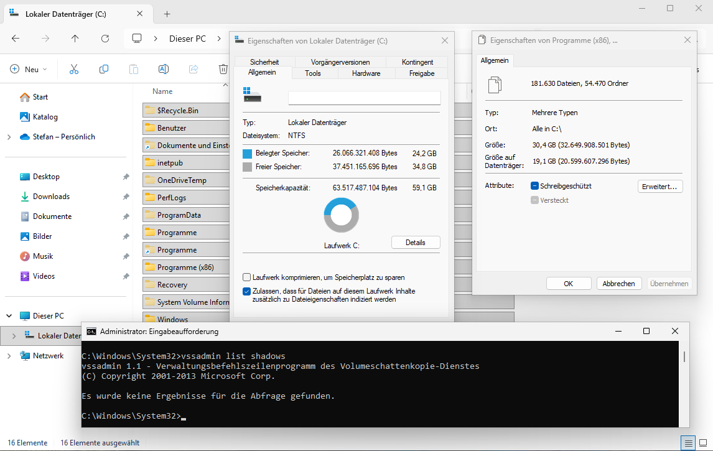Switch to details view icon in status bar
Image resolution: width=713 pixels, height=451 pixels.
[x=687, y=443]
